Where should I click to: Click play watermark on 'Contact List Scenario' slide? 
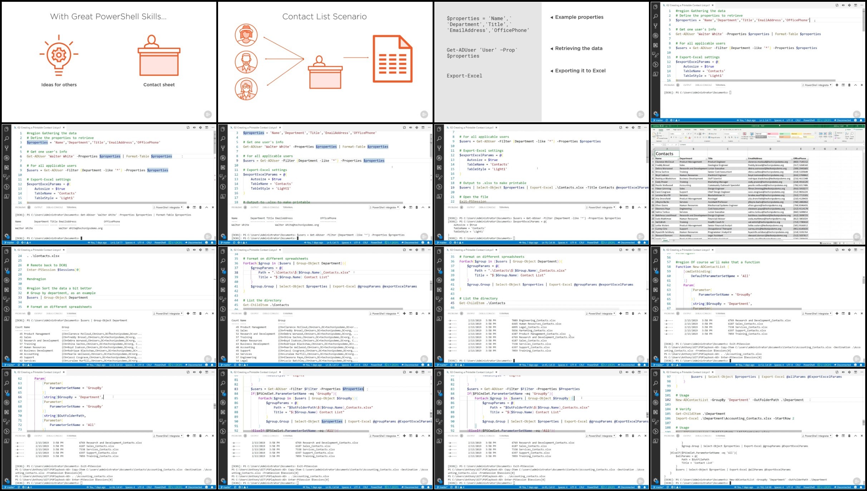(424, 114)
